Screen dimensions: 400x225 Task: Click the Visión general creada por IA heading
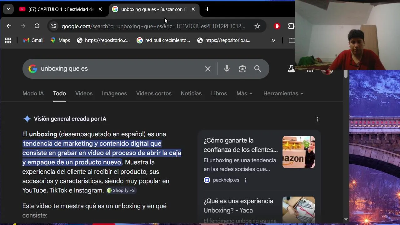(70, 119)
